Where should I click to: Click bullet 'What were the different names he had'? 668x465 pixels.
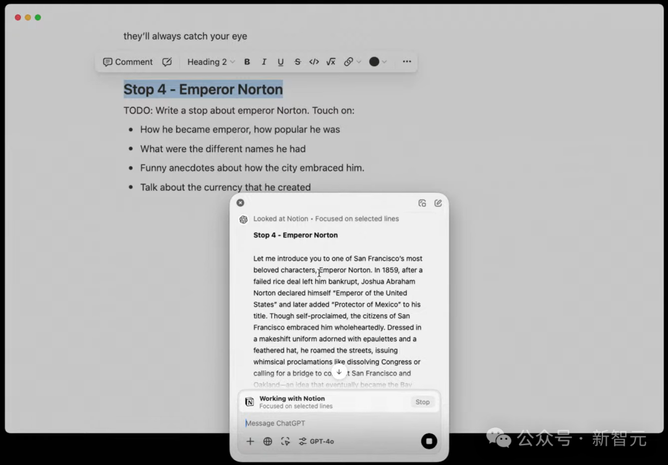[x=223, y=149]
